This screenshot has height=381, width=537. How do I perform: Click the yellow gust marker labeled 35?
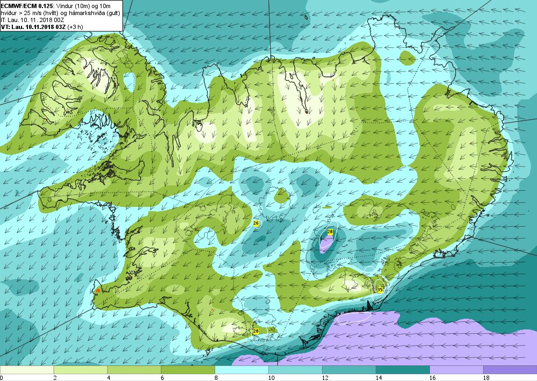point(380,290)
